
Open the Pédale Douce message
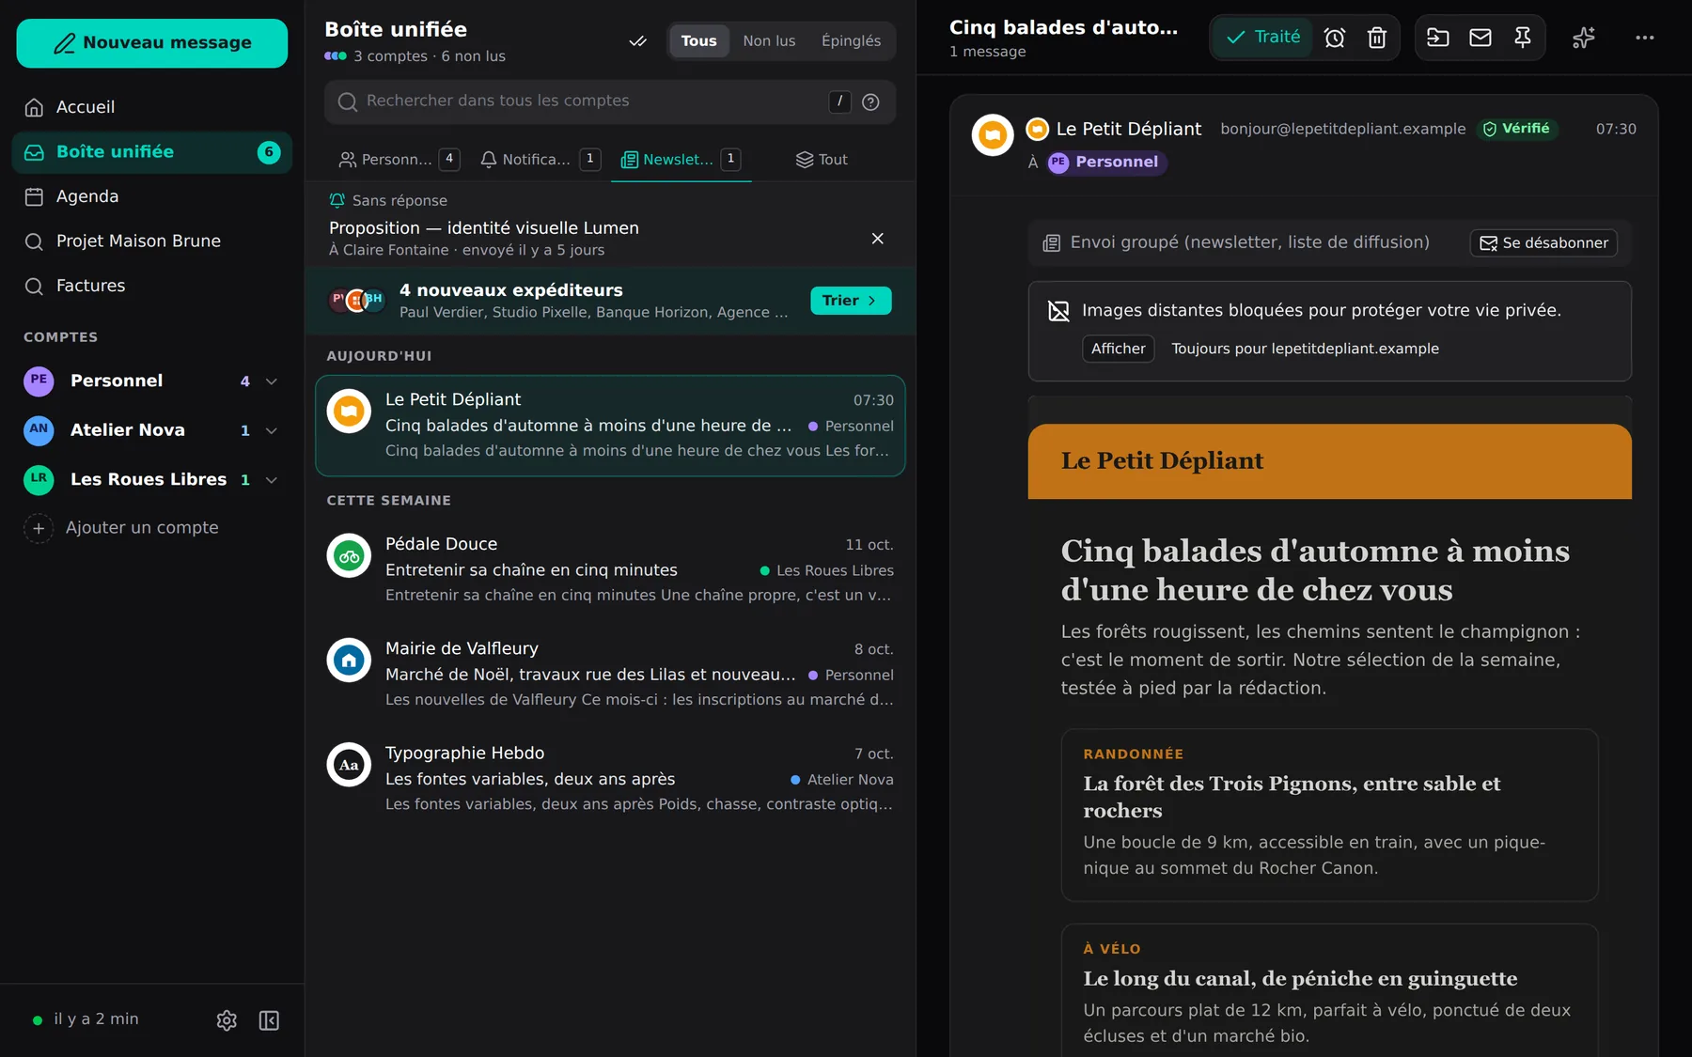point(610,569)
